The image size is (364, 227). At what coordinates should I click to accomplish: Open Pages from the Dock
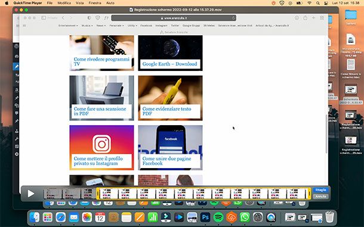point(140,217)
